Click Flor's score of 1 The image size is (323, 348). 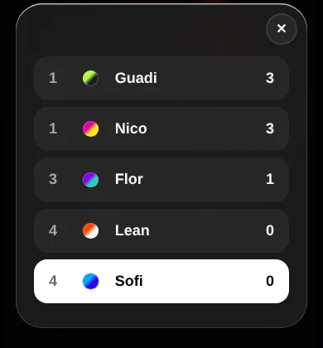pos(270,179)
